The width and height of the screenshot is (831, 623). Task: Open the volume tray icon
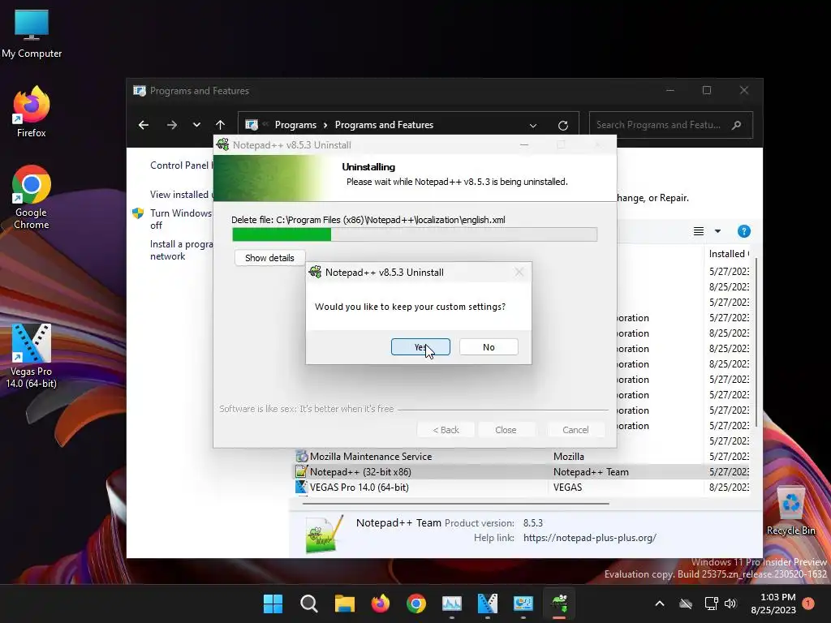730,604
